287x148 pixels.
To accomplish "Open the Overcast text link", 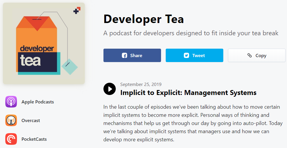I will pyautogui.click(x=31, y=121).
